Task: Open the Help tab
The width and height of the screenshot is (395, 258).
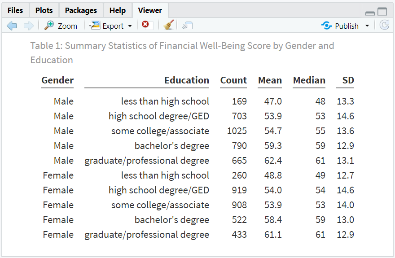Action: tap(118, 10)
